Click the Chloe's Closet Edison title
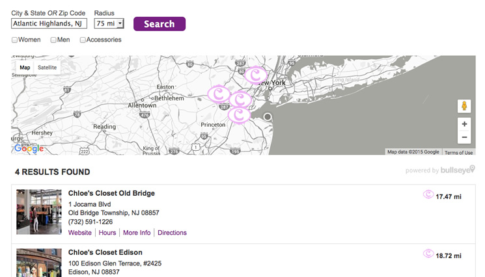This screenshot has height=277, width=485. [105, 252]
